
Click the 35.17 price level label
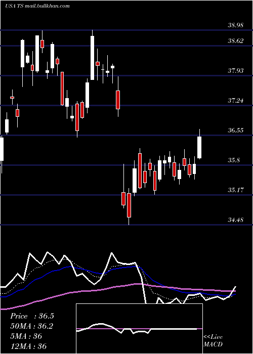(236, 190)
